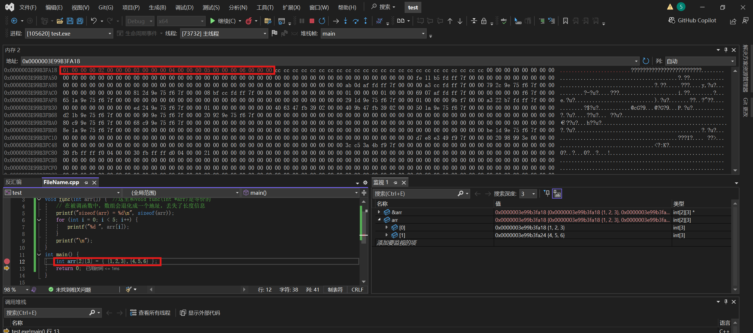Toggle bookmark icon in toolbar
The image size is (753, 333).
pyautogui.click(x=565, y=21)
